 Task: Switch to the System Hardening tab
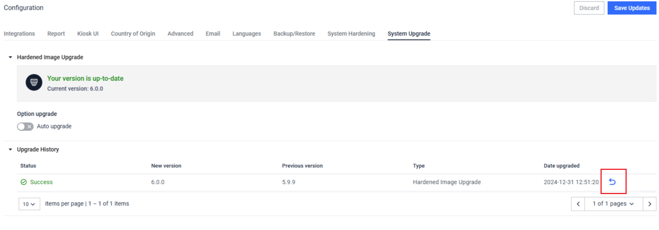tap(351, 33)
